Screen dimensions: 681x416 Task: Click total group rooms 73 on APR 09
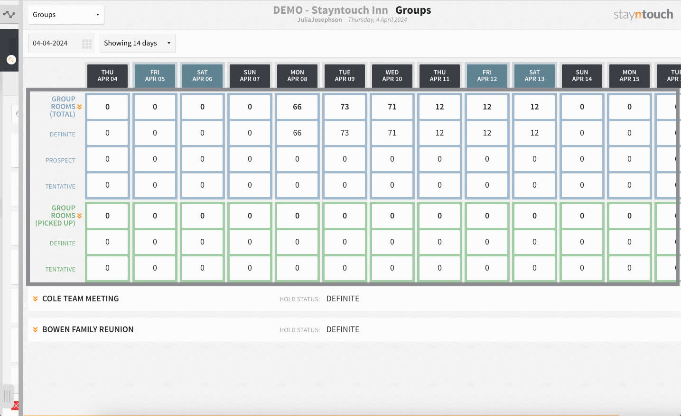345,107
